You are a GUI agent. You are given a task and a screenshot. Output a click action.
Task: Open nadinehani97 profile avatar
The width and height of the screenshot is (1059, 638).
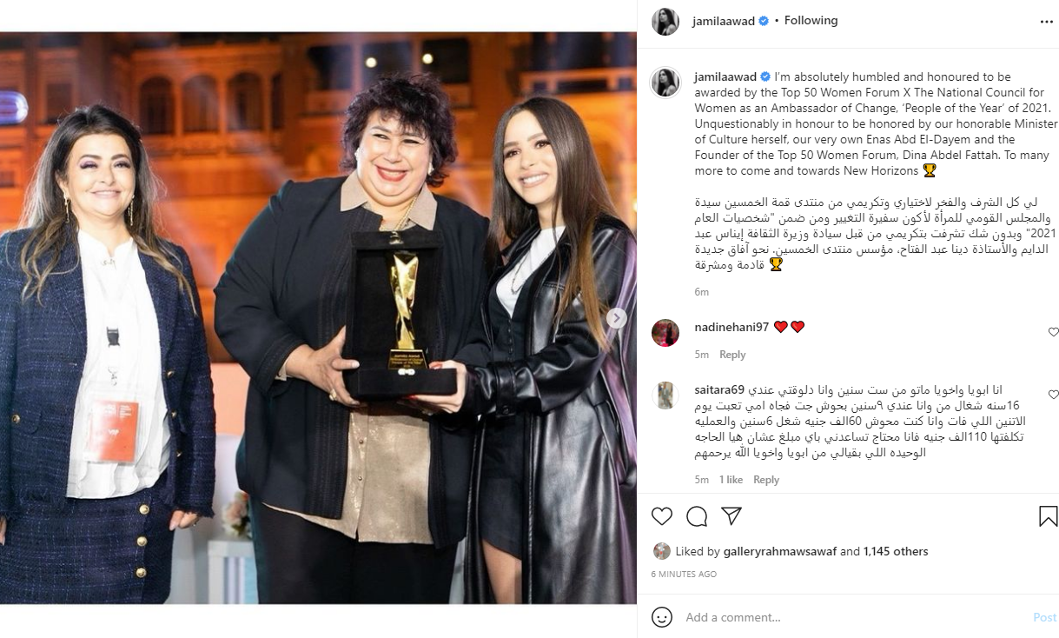(x=665, y=333)
